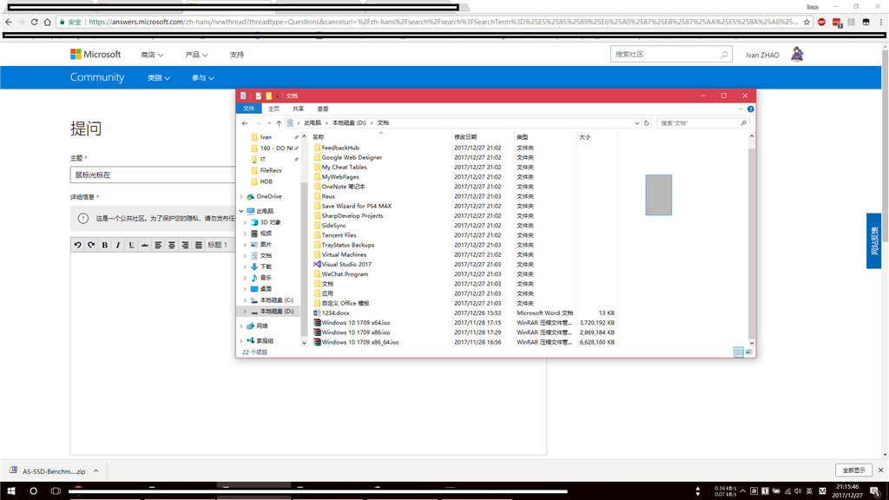Click the undo icon in the editor toolbar

(77, 245)
